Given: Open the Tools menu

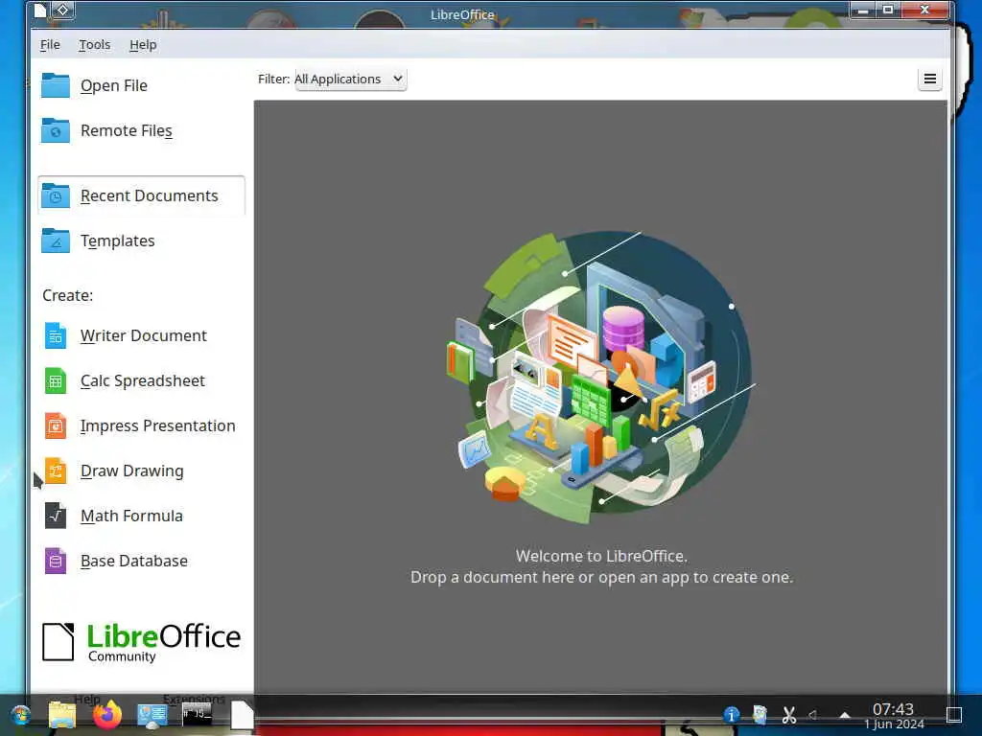Looking at the screenshot, I should click(x=95, y=45).
